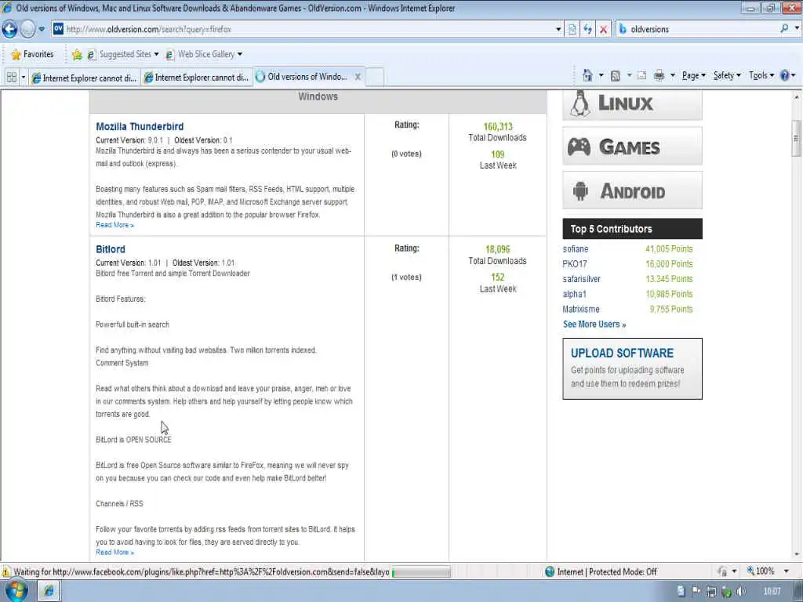The width and height of the screenshot is (803, 602).
Task: Click the browser Forward arrow button
Action: click(27, 29)
